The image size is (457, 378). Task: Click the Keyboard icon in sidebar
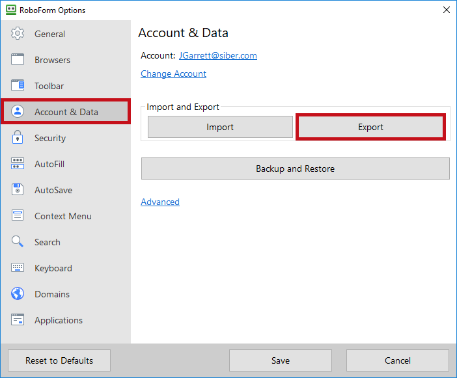(18, 268)
